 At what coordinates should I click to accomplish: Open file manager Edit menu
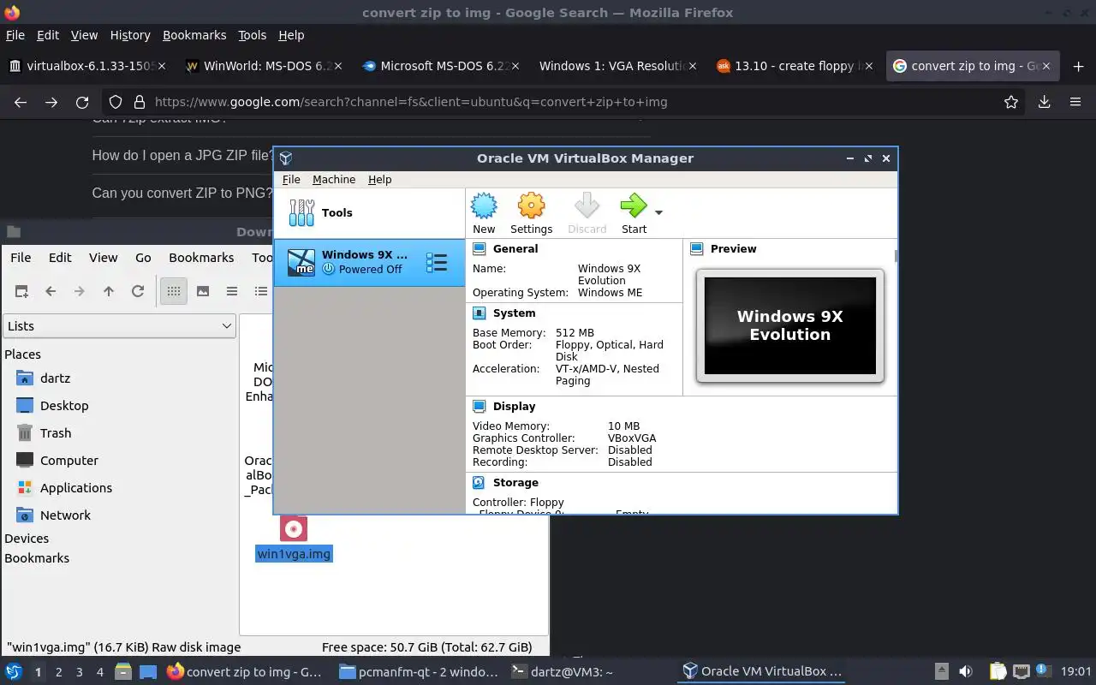coord(60,257)
